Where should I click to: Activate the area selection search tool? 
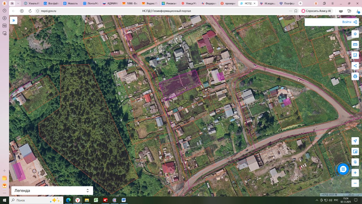[x=355, y=55]
